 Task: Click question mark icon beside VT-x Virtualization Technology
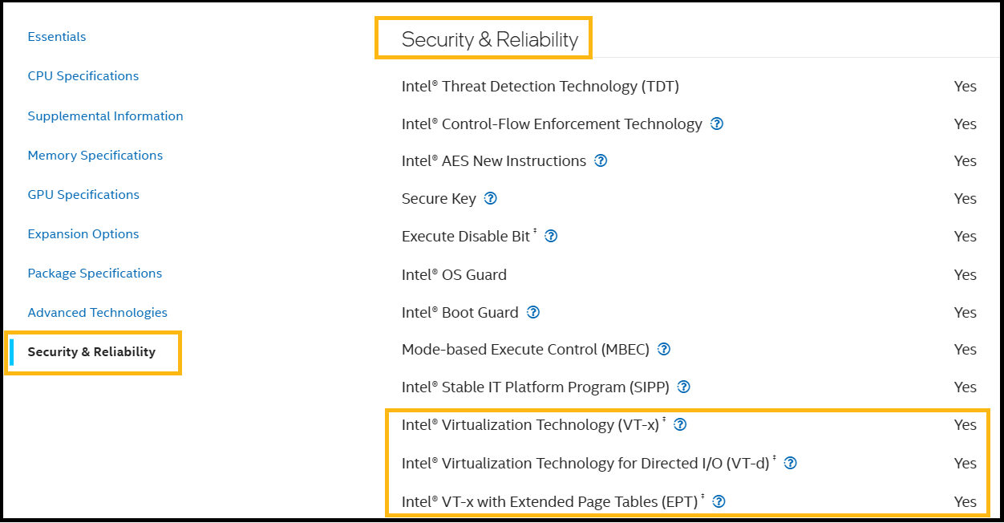[x=680, y=424]
